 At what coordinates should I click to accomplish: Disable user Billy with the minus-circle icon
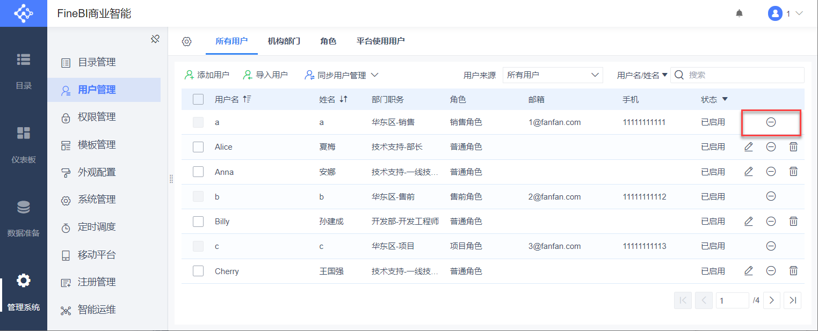pos(771,221)
